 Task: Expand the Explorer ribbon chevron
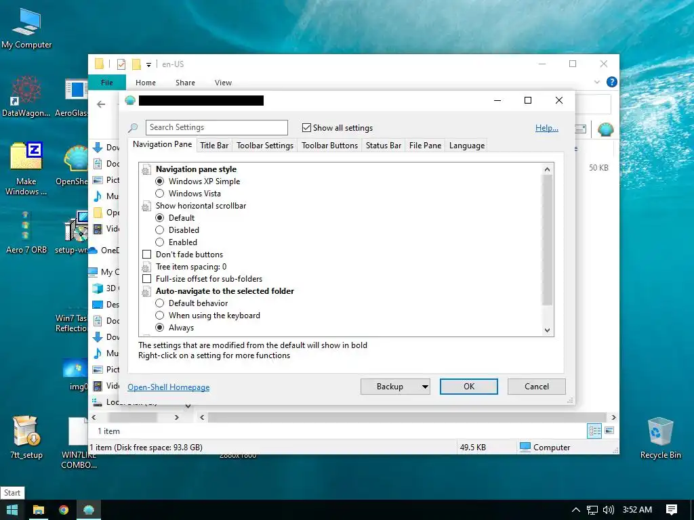tap(596, 82)
